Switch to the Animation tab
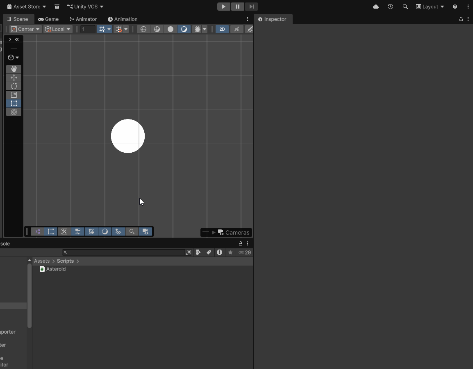Image resolution: width=473 pixels, height=369 pixels. pos(123,19)
